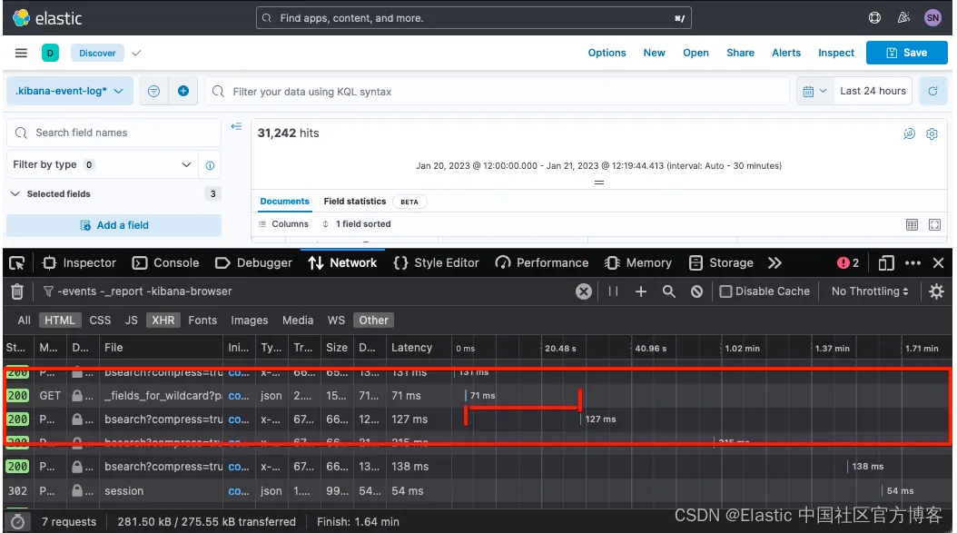Click the Last 24 hours time range
This screenshot has width=957, height=533.
pos(873,91)
